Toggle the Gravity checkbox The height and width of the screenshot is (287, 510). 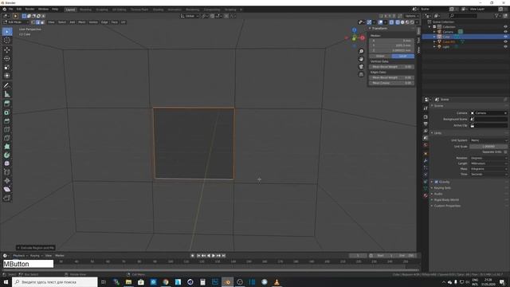coord(436,182)
